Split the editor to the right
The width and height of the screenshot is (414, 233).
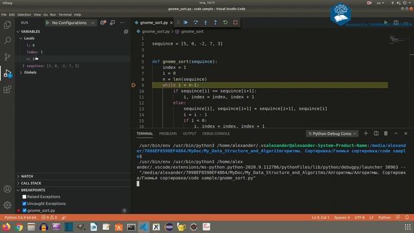pyautogui.click(x=396, y=23)
